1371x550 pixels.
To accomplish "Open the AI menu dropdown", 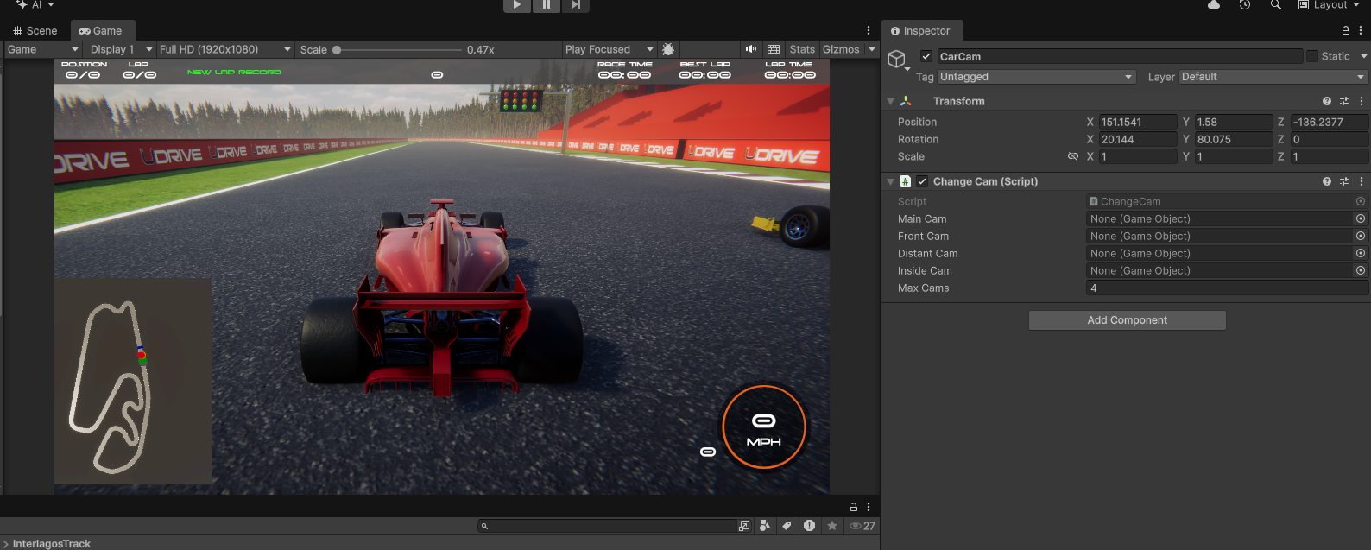I will [35, 5].
